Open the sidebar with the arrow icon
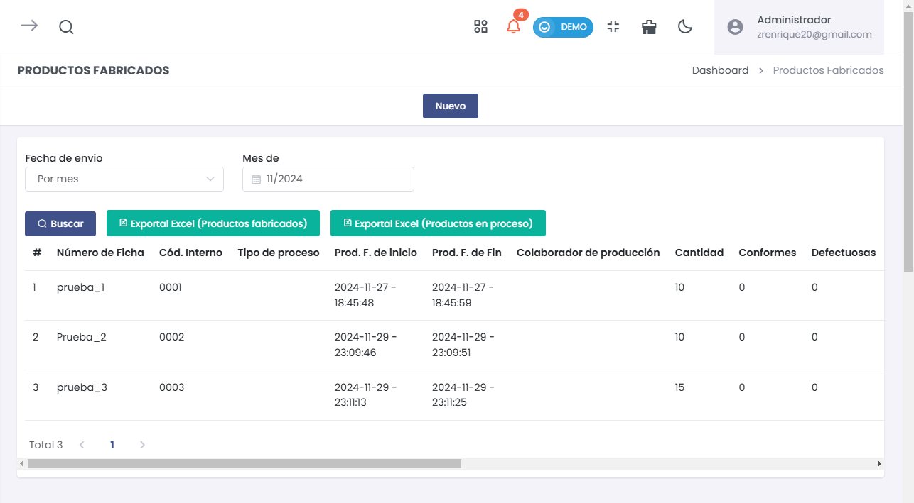Image resolution: width=914 pixels, height=503 pixels. click(x=28, y=26)
